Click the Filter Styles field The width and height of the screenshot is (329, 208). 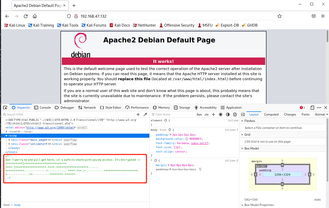[x=172, y=114]
